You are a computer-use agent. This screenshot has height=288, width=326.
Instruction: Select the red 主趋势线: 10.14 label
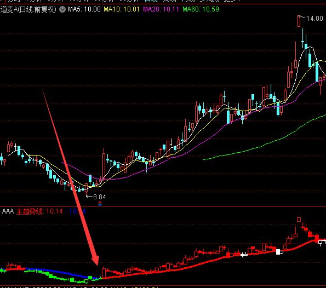(x=39, y=211)
